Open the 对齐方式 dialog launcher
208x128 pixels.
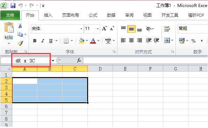[x=172, y=52]
